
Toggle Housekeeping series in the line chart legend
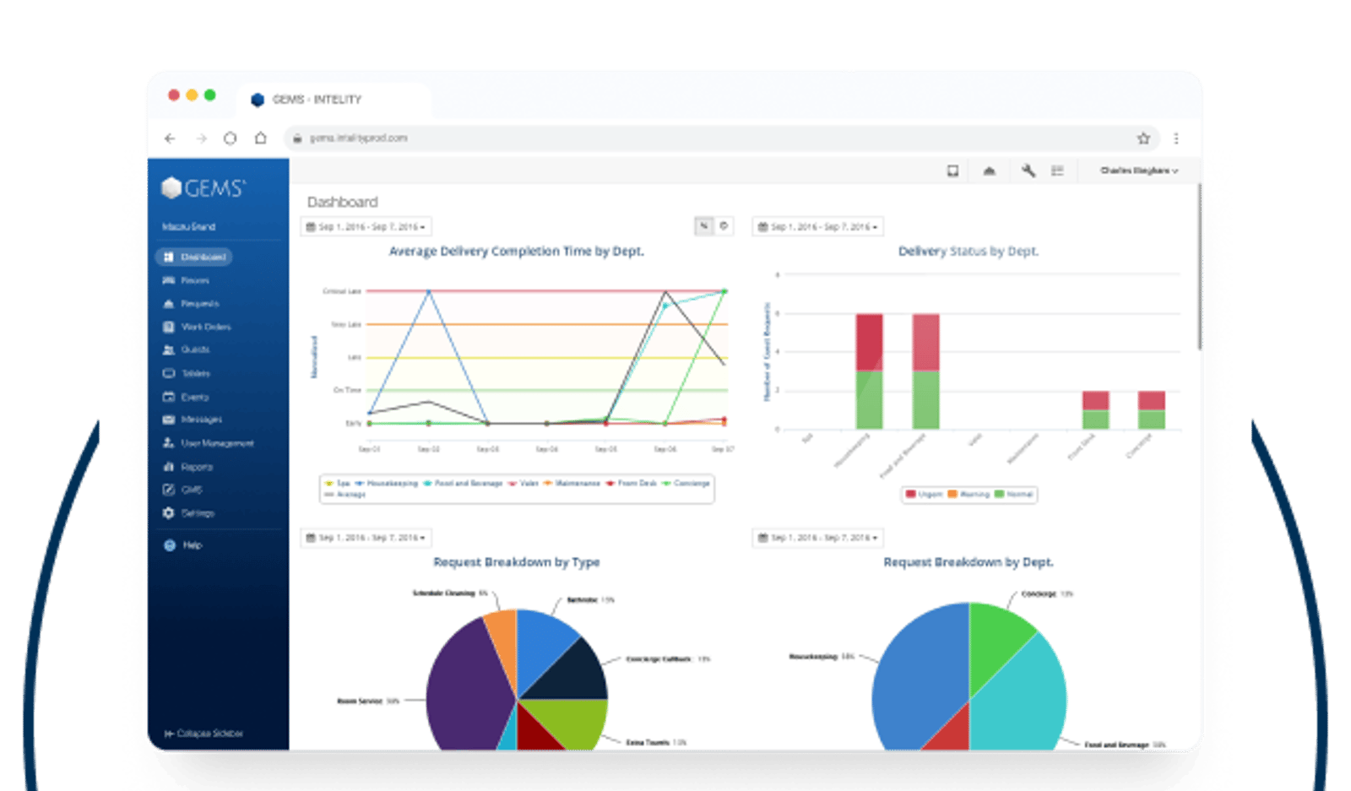387,484
